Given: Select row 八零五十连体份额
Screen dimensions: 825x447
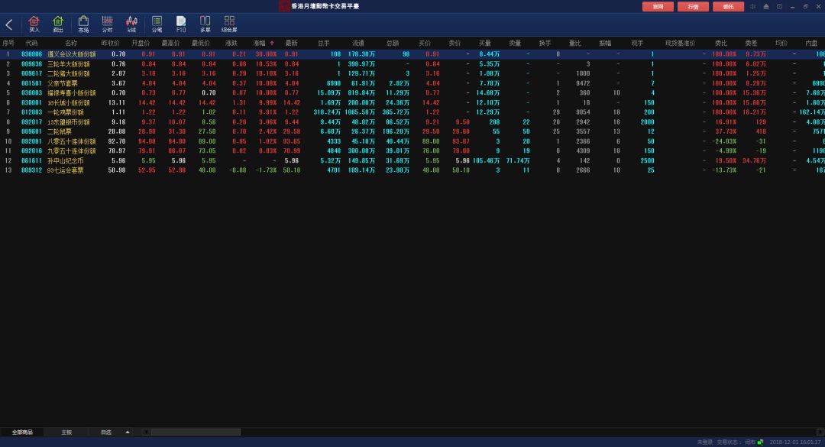Looking at the screenshot, I should pos(412,141).
